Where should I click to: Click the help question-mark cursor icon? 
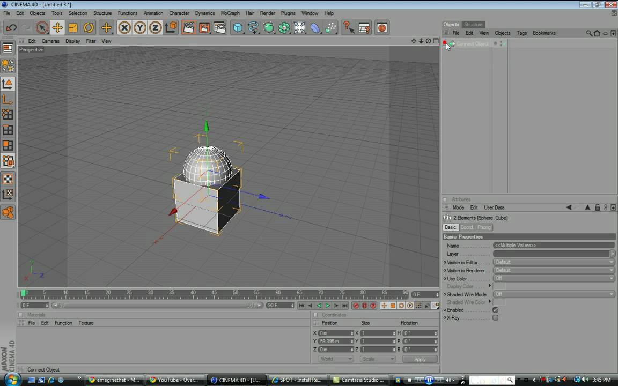348,27
